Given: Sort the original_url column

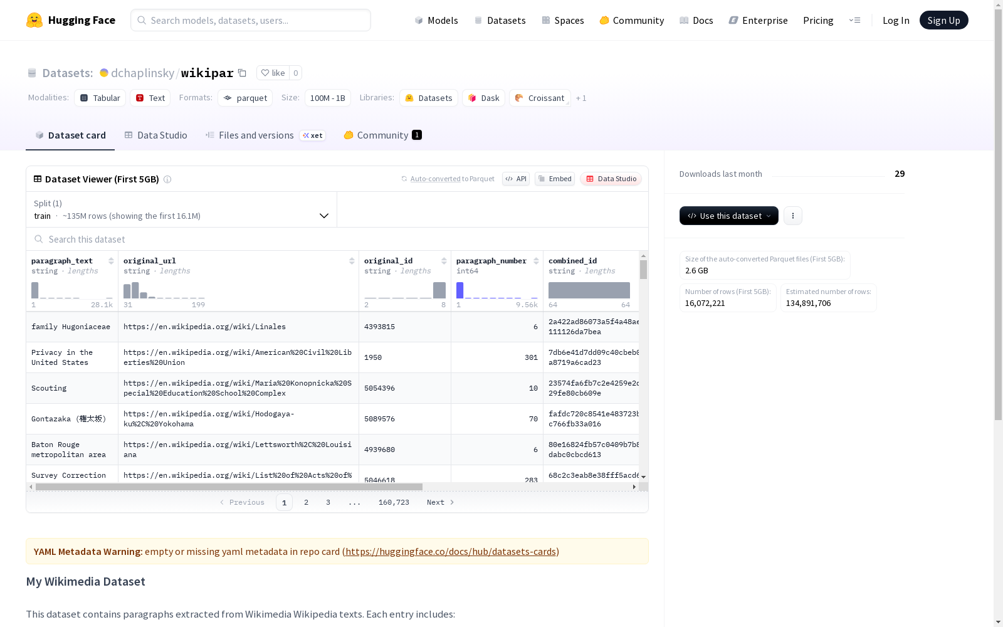Looking at the screenshot, I should (352, 261).
